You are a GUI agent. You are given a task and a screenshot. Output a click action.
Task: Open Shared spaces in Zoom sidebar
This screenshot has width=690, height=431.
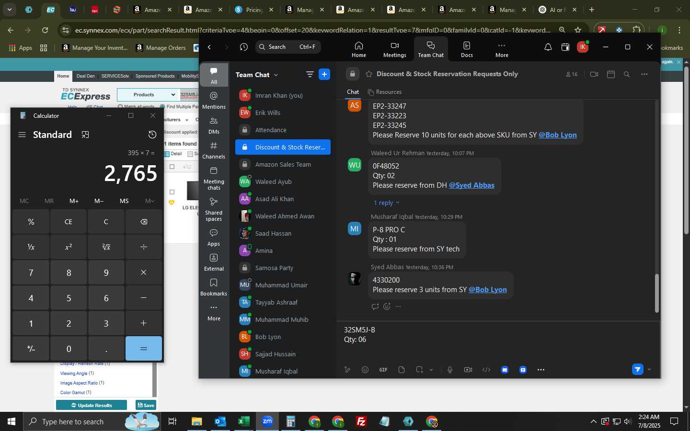point(214,209)
